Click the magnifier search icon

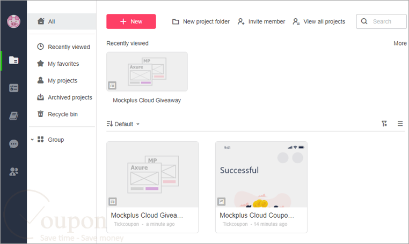pyautogui.click(x=364, y=21)
